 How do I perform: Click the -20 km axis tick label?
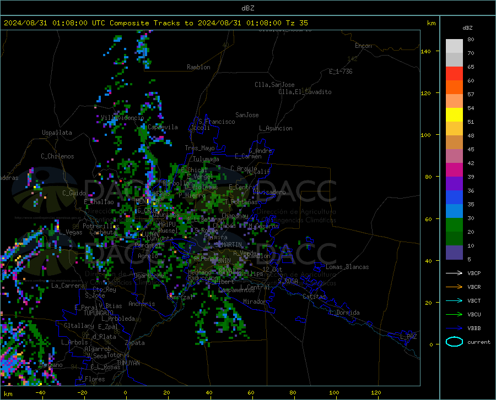point(82,393)
